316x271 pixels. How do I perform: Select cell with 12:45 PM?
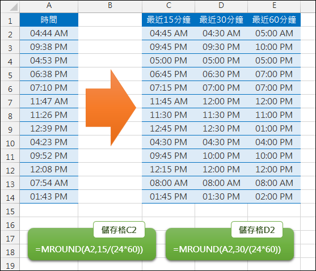click(x=168, y=129)
